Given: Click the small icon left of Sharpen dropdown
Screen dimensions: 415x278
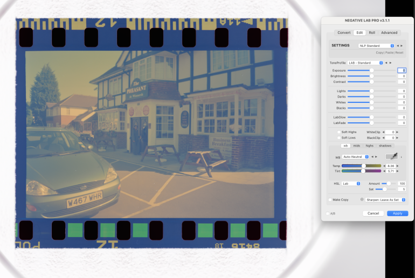Looking at the screenshot, I should (x=362, y=199).
